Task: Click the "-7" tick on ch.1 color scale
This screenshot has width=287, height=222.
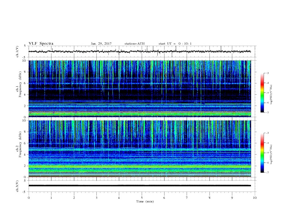Action: pos(267,112)
